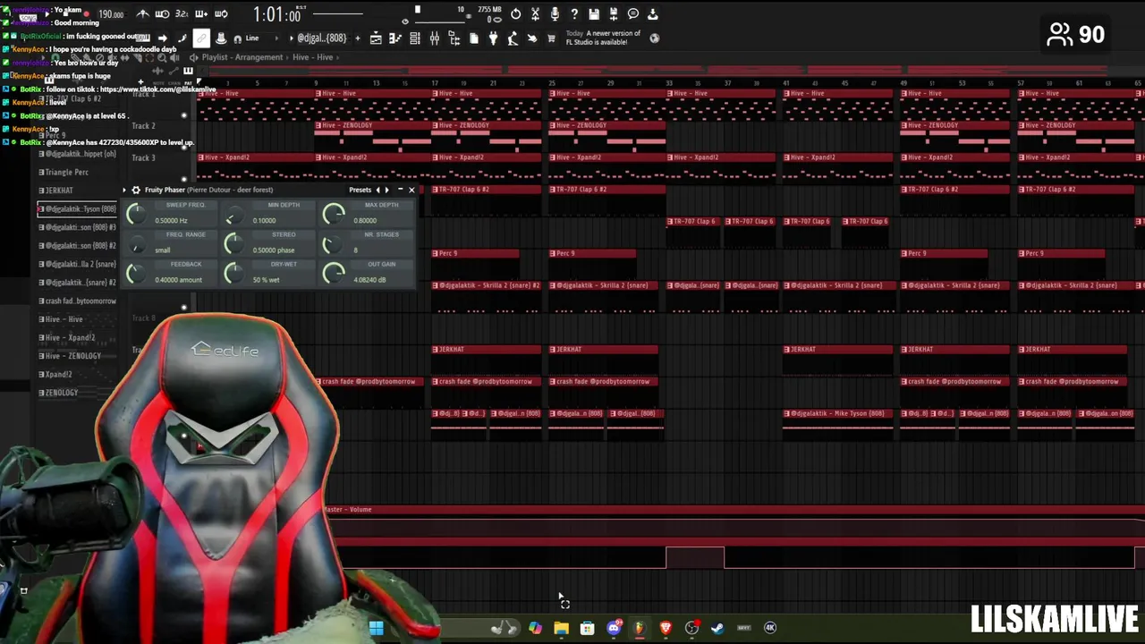Click the project info document icon
The height and width of the screenshot is (644, 1145).
(x=473, y=38)
